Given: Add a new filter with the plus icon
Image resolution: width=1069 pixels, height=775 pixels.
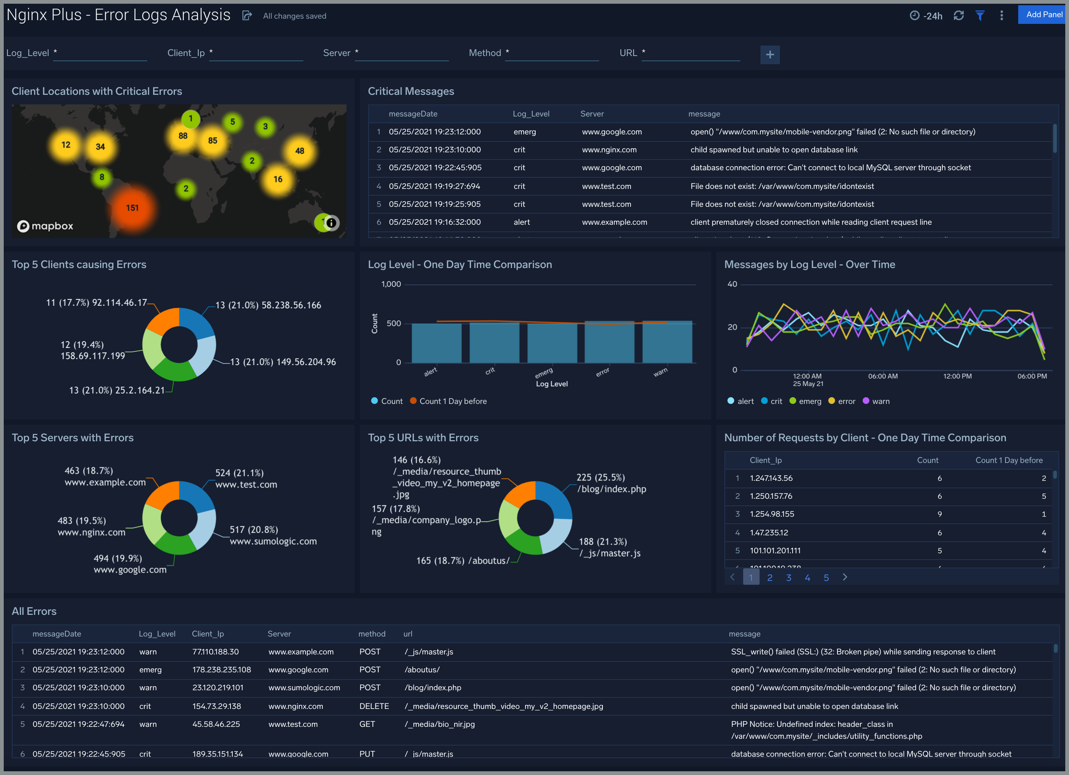Looking at the screenshot, I should point(770,55).
